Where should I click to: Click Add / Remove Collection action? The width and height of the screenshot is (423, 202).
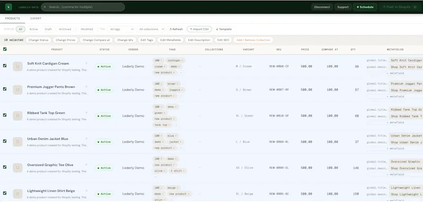point(253,40)
